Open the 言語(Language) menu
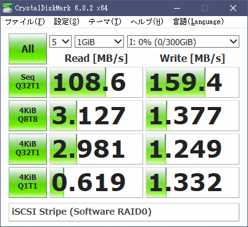The width and height of the screenshot is (248, 227). (x=198, y=22)
